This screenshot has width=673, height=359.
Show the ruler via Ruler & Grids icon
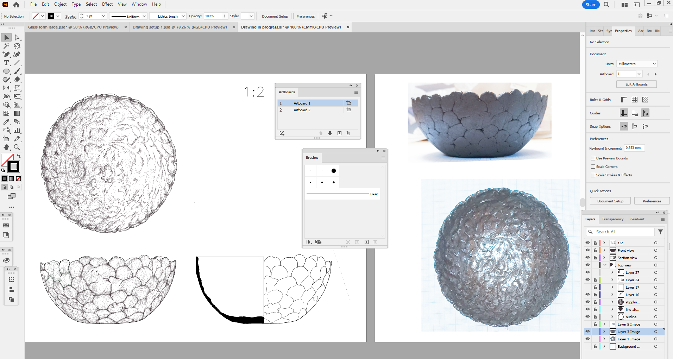point(624,100)
